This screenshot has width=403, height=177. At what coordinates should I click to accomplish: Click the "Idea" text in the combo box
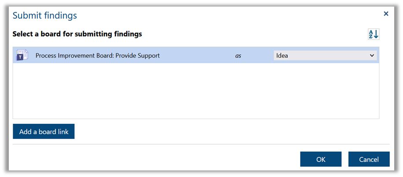282,56
